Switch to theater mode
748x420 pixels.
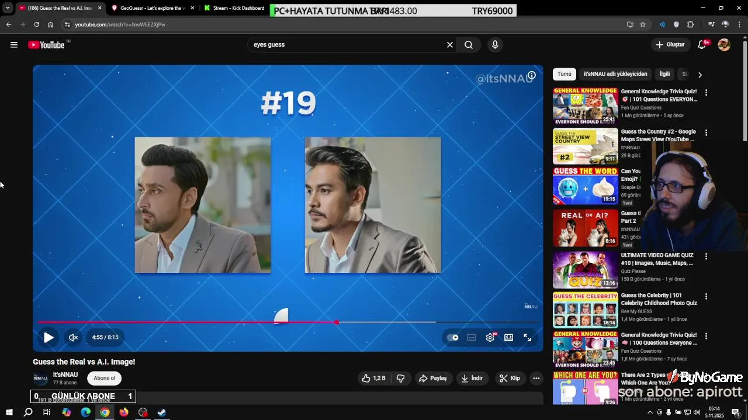509,337
